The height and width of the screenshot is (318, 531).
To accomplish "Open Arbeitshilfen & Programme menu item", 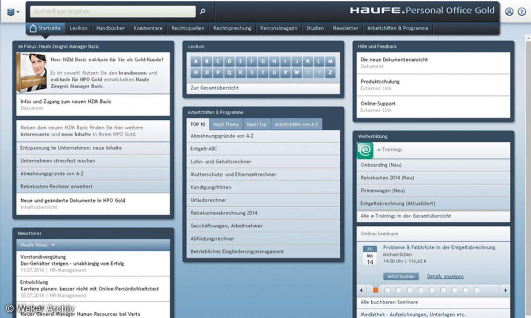I will [x=398, y=28].
